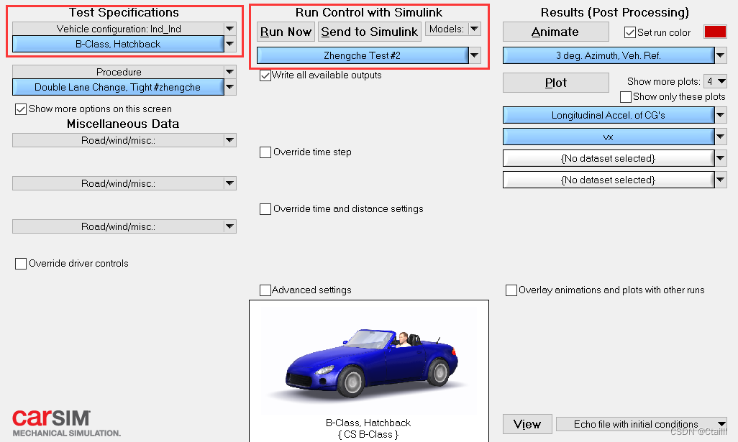738x442 pixels.
Task: Select second {No dataset selected} plot field
Action: [609, 180]
